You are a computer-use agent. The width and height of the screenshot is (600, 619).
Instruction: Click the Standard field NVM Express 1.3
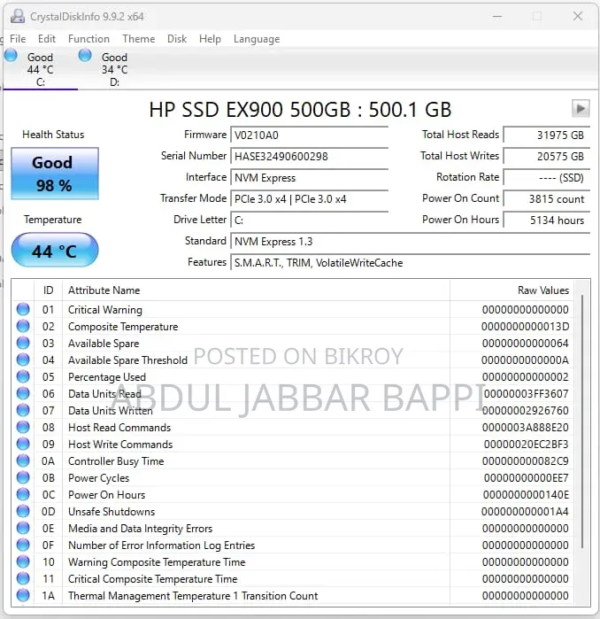tap(411, 242)
